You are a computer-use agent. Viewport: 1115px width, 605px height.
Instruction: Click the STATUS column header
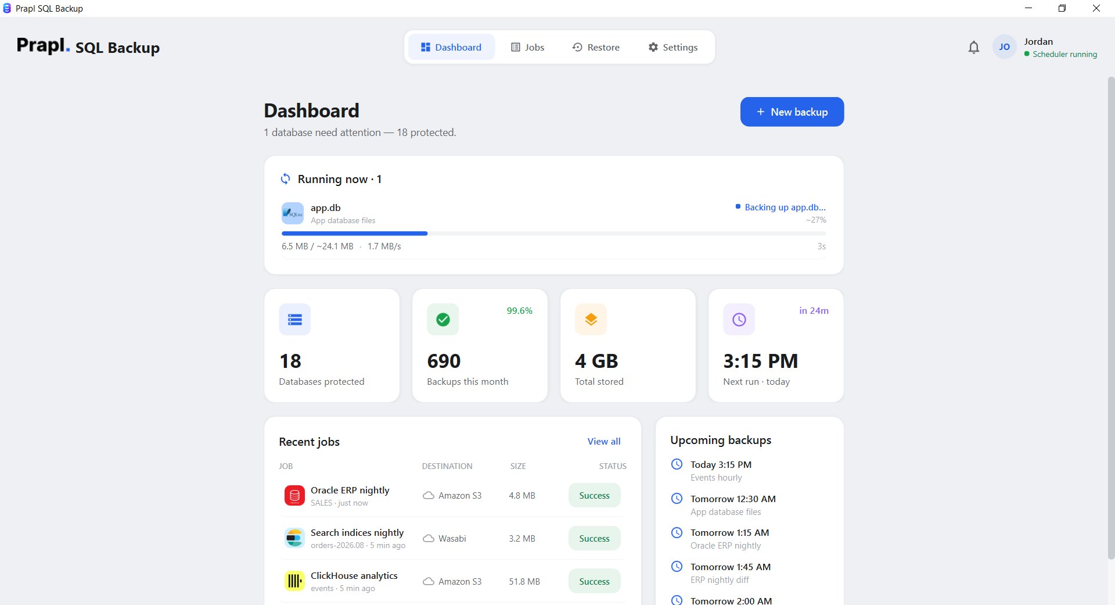[x=613, y=466]
